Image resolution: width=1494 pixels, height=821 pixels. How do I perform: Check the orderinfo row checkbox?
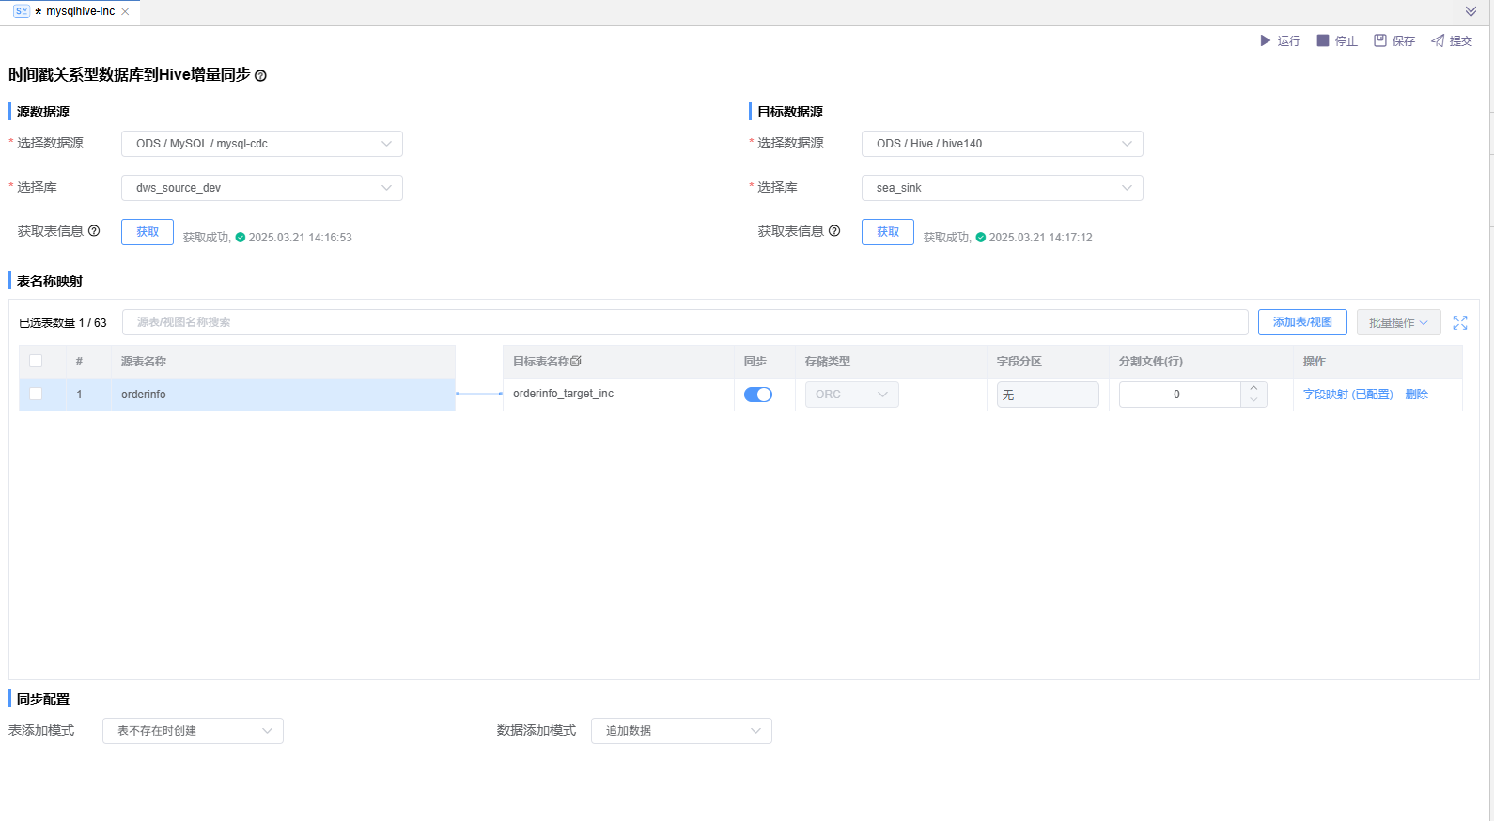(36, 394)
